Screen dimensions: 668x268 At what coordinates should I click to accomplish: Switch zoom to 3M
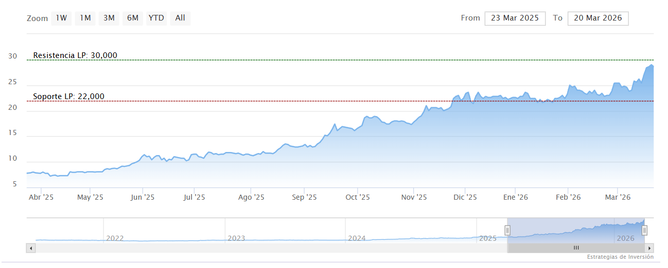(109, 18)
